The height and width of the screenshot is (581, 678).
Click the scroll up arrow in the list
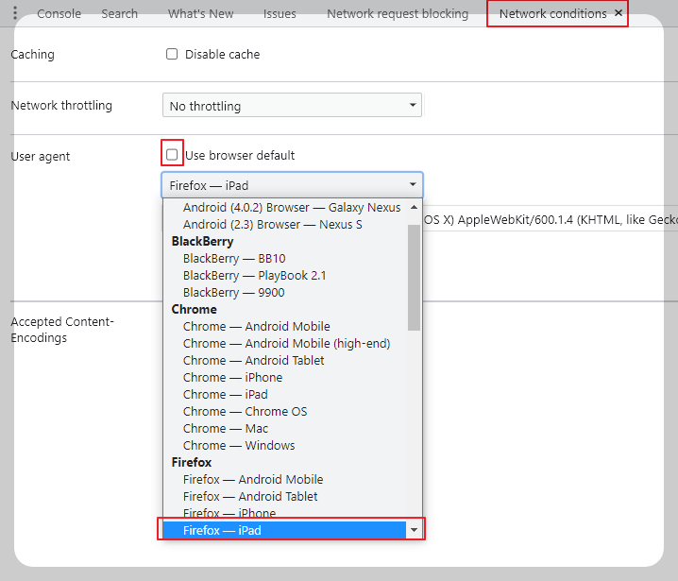pos(414,207)
